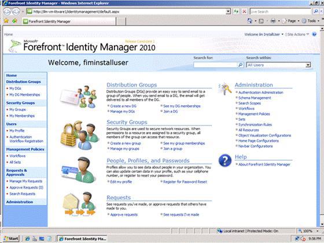Click inside the Live Search box

281,12
